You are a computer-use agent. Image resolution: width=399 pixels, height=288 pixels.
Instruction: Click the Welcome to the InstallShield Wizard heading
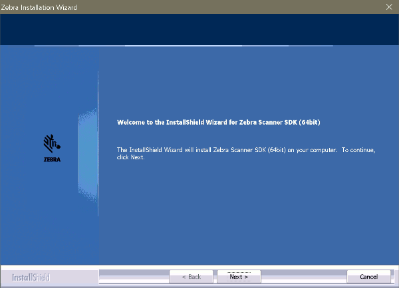(218, 122)
